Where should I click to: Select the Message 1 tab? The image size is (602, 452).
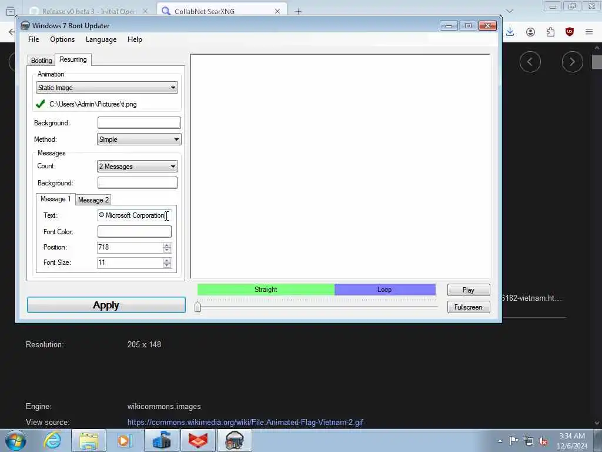[56, 199]
